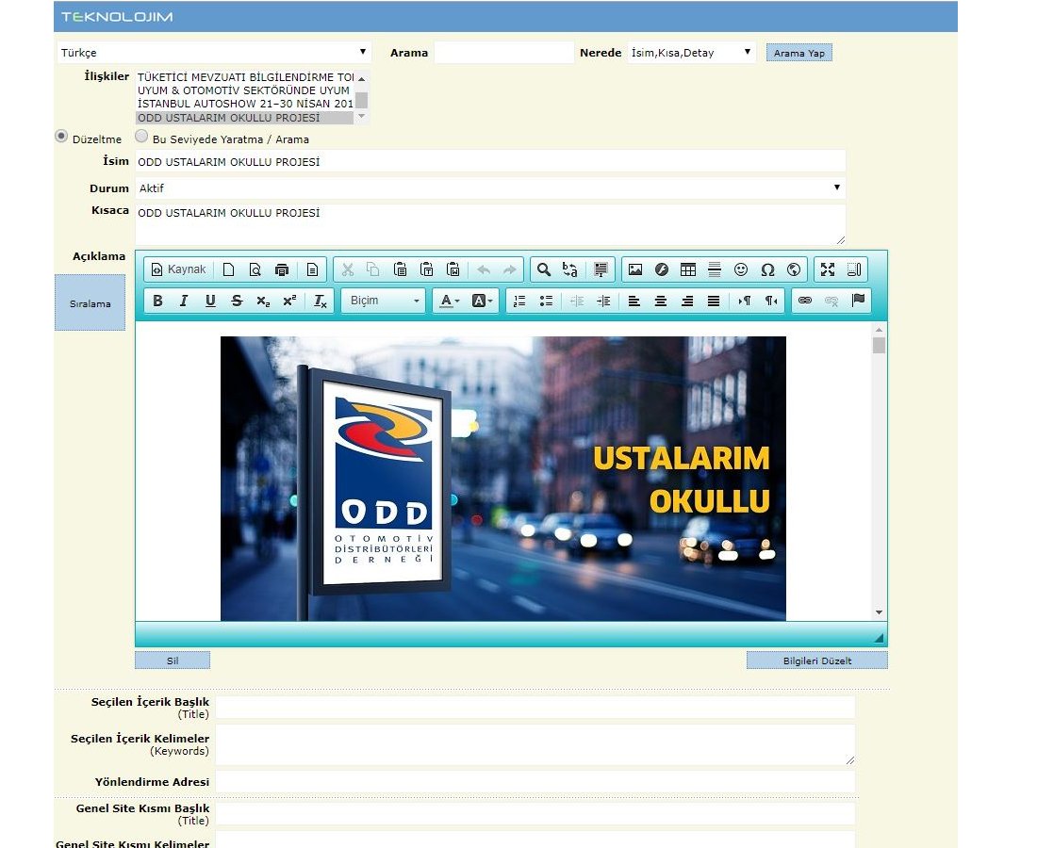Click the Arama Yap button
1037x848 pixels.
click(798, 53)
